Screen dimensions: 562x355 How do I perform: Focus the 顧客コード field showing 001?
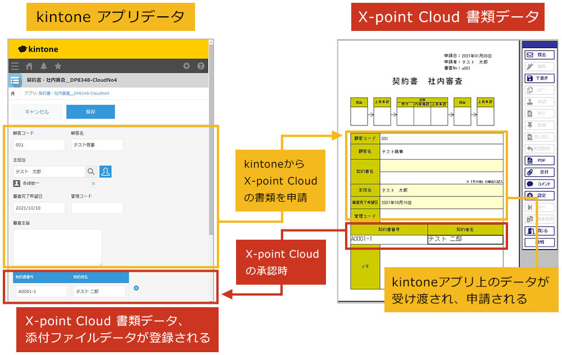pos(39,145)
